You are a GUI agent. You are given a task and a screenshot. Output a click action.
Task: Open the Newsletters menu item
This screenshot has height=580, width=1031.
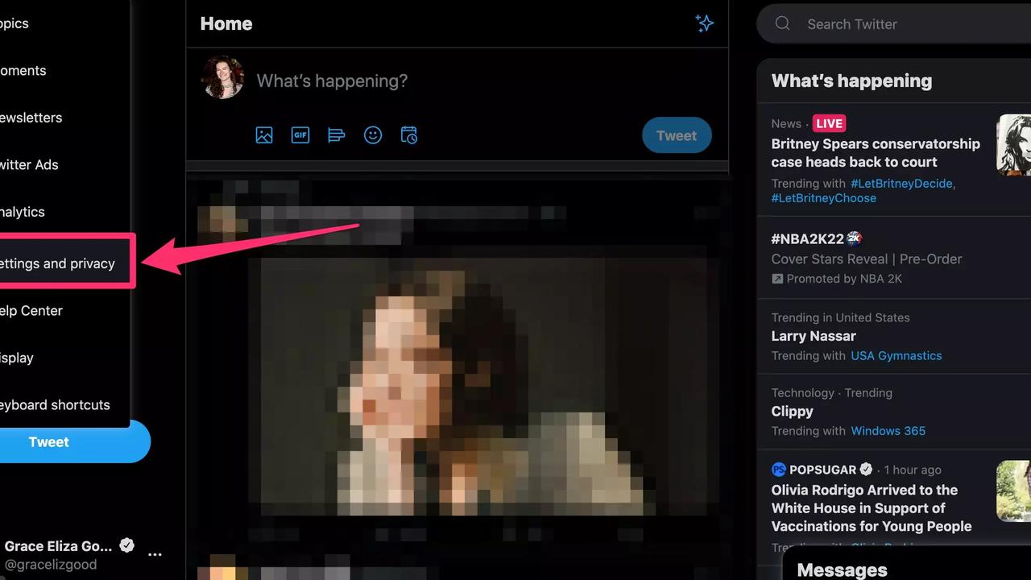(31, 118)
